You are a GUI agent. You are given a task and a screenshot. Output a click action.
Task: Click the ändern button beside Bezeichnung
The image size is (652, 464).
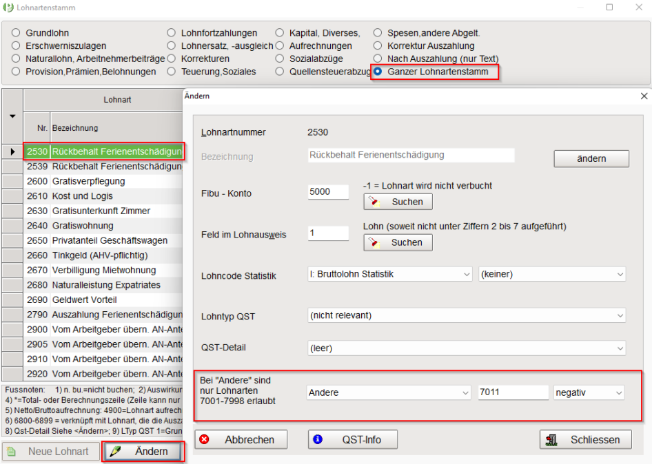coord(591,158)
